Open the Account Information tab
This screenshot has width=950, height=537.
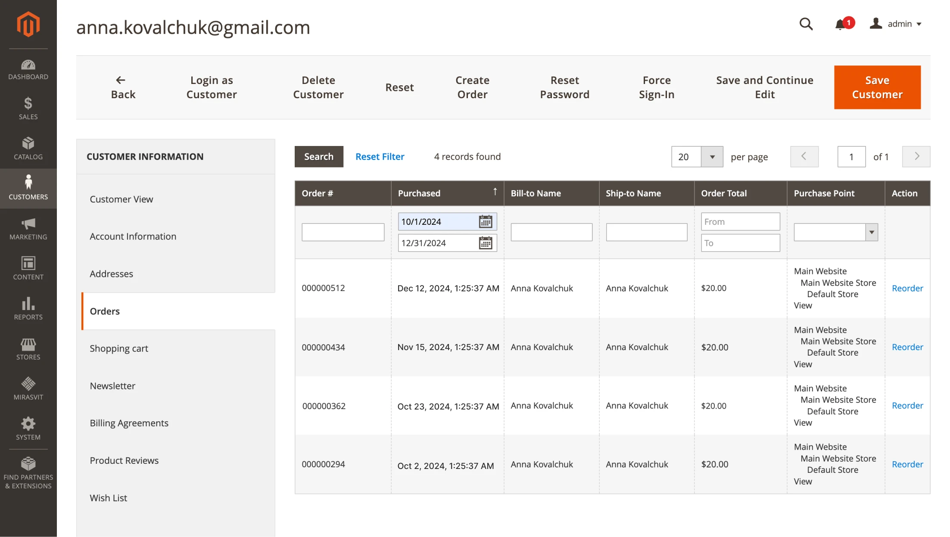coord(133,236)
